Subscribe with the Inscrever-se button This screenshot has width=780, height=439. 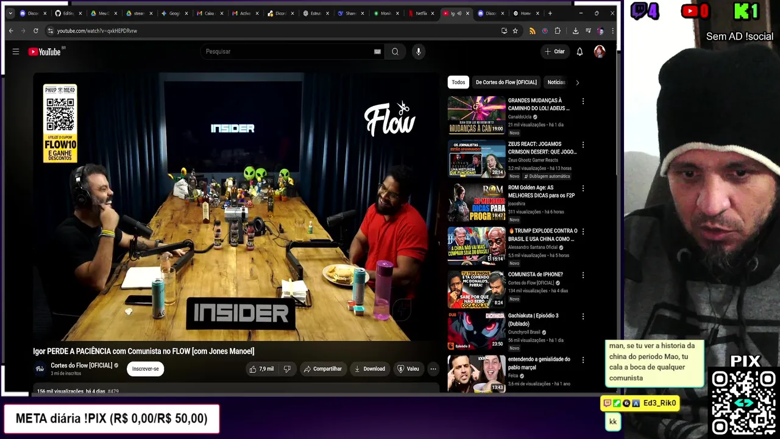(x=146, y=369)
